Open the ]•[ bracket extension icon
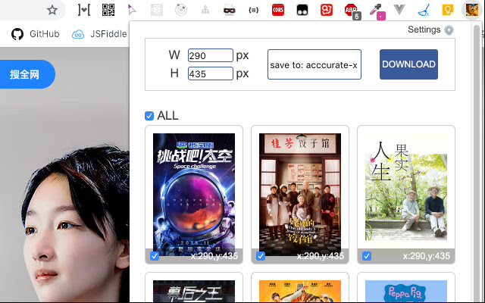The image size is (485, 303). click(x=83, y=10)
